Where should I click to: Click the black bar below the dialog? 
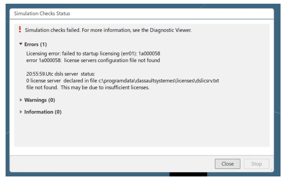pos(188,174)
